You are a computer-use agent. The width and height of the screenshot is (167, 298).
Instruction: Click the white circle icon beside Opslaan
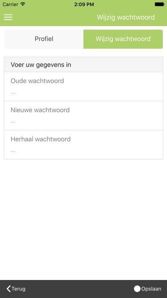click(137, 289)
